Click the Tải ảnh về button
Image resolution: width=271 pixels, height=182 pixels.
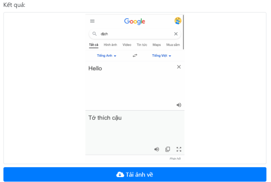[135, 175]
